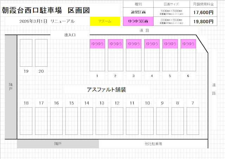Select the 17,600円 monthly fee cell

coord(202,12)
